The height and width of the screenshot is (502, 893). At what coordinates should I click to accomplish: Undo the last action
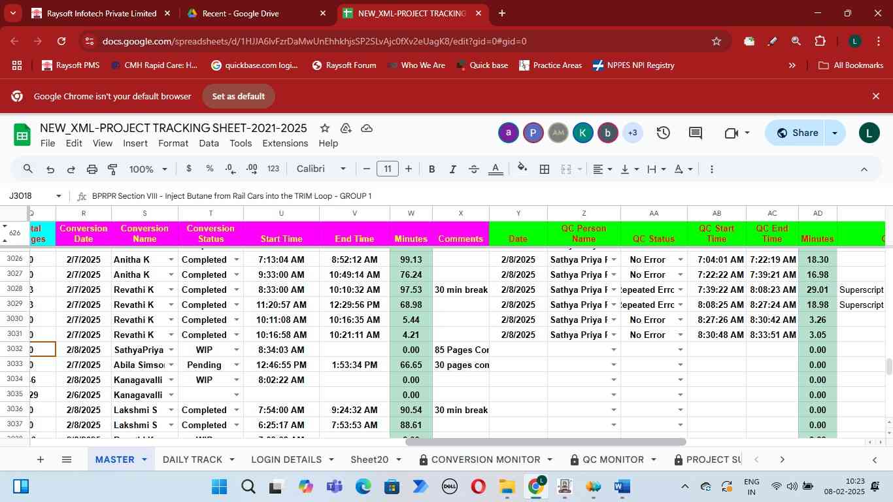pyautogui.click(x=50, y=169)
